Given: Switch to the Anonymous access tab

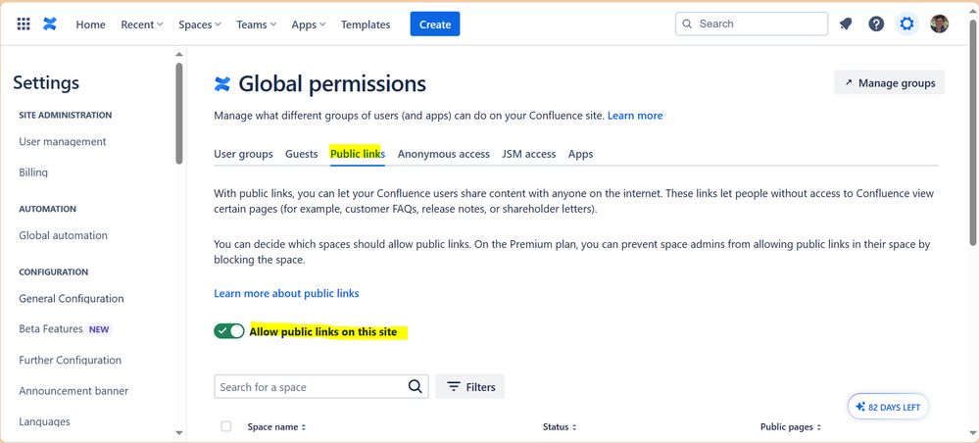Looking at the screenshot, I should (443, 154).
